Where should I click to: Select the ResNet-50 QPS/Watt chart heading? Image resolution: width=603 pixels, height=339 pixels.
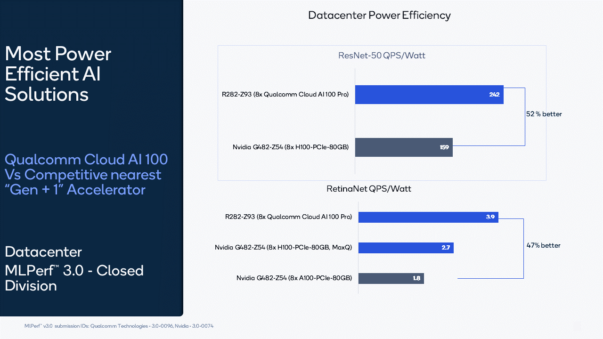pyautogui.click(x=382, y=55)
